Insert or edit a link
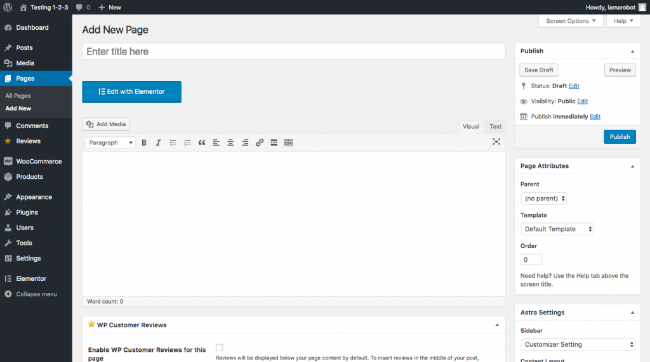Screen dimensions: 650x362 (x=260, y=143)
